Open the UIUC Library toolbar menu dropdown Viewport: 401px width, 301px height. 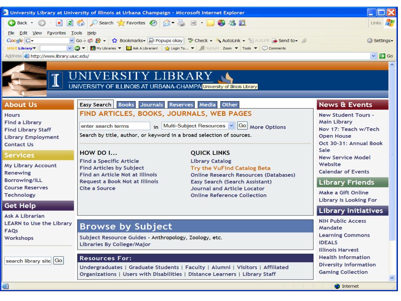(x=22, y=48)
